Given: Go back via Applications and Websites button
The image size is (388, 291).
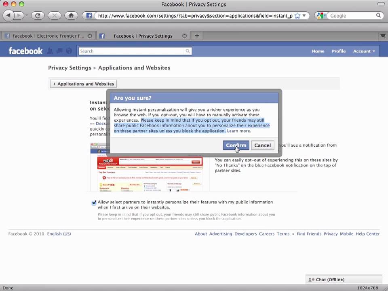Looking at the screenshot, I should coord(83,84).
